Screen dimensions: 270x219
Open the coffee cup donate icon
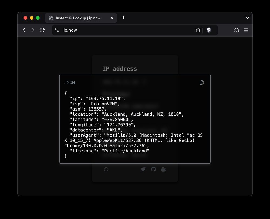pyautogui.click(x=164, y=169)
